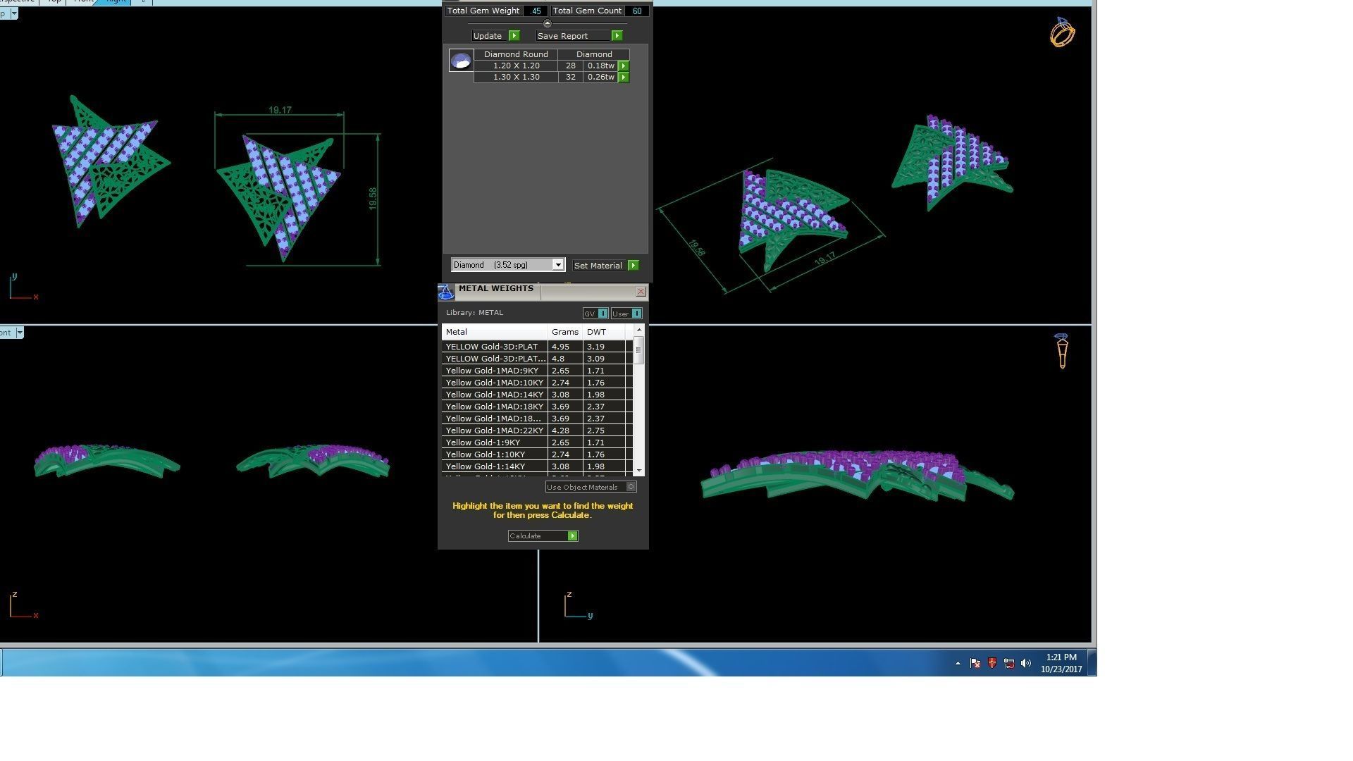
Task: Click green arrow for 1.30 X 1.30 row
Action: pos(624,78)
